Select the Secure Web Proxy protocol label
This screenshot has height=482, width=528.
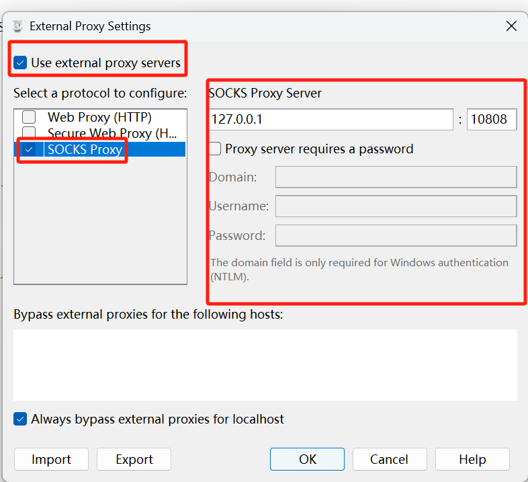(112, 133)
